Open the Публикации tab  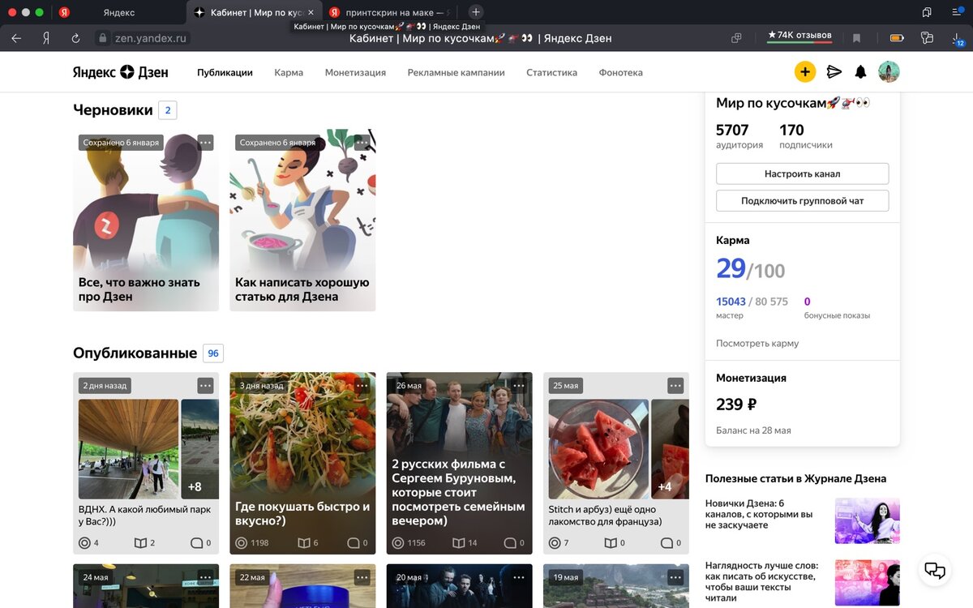click(x=225, y=72)
